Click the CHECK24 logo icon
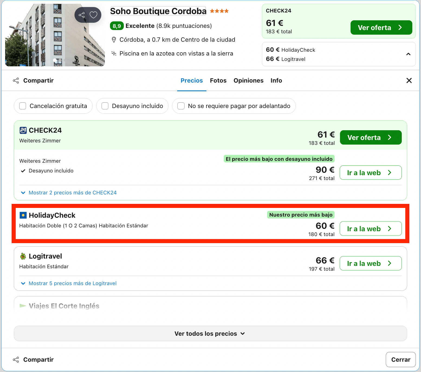 pos(23,130)
